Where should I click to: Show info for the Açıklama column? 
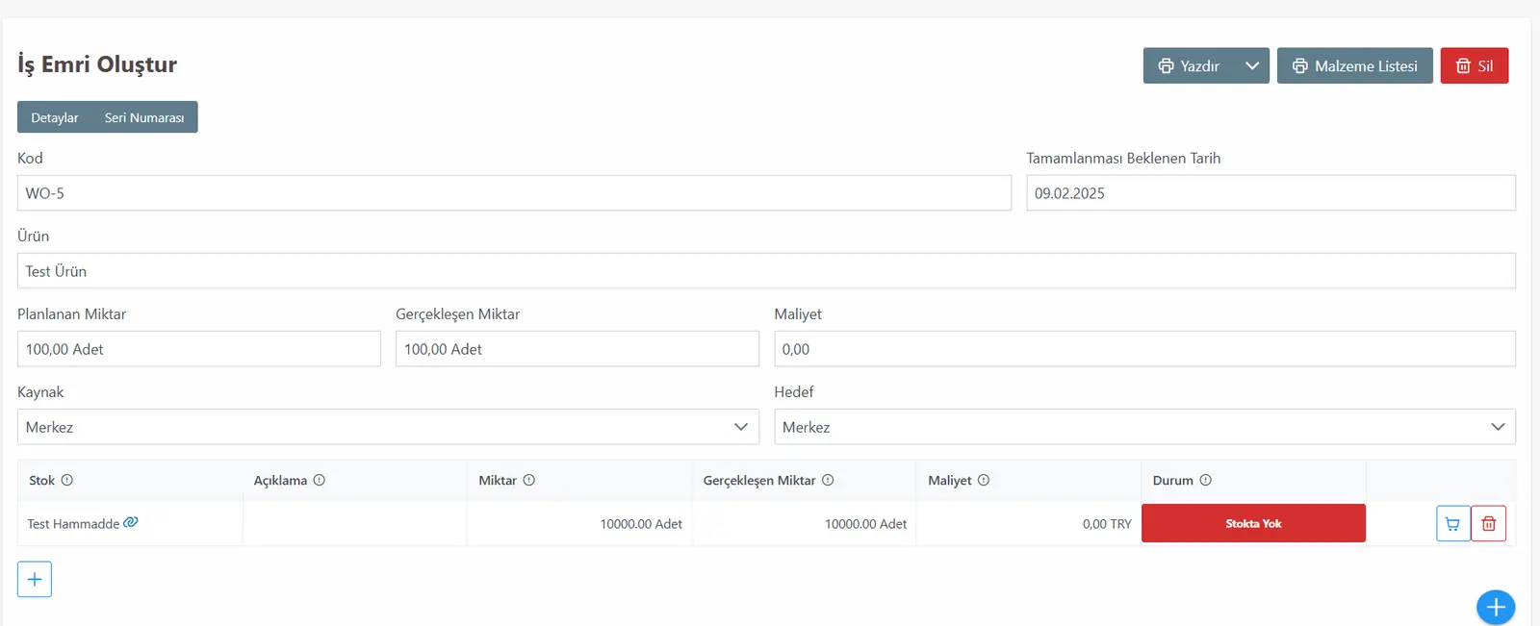click(x=320, y=480)
